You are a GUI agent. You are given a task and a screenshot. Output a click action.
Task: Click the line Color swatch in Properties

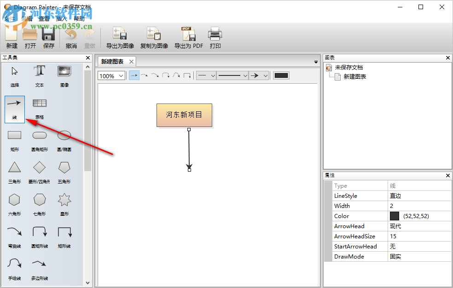click(394, 216)
